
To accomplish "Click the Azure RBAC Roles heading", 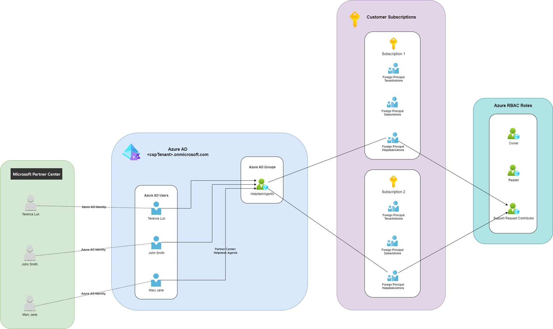I will 513,106.
